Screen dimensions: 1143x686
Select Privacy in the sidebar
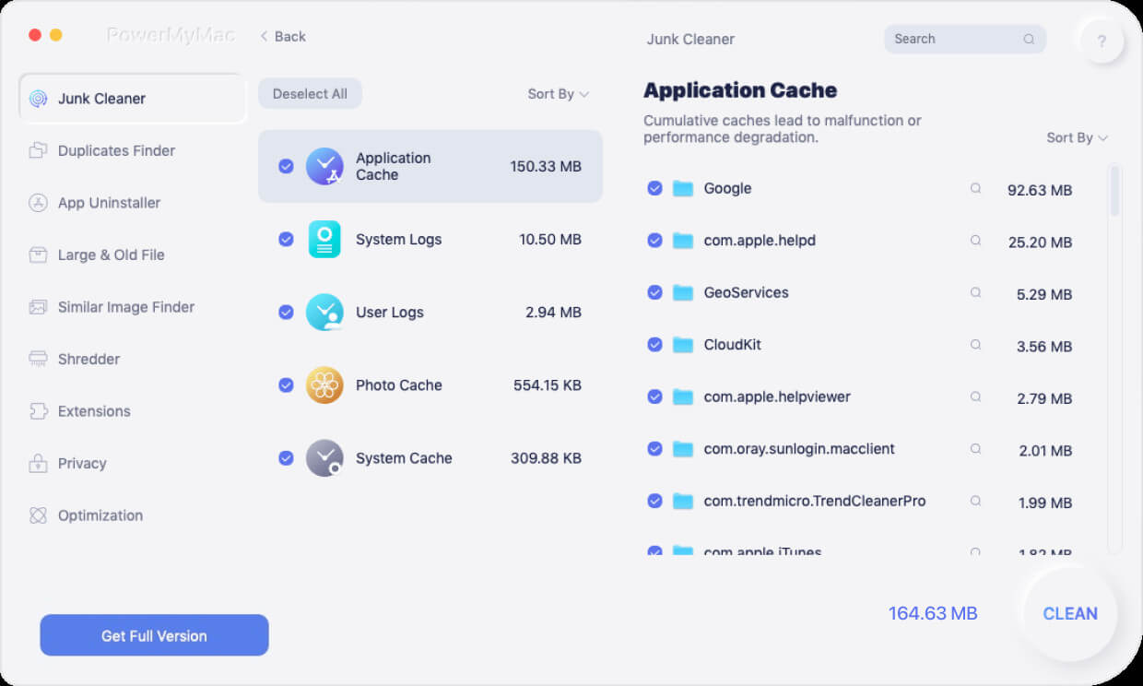click(x=82, y=463)
